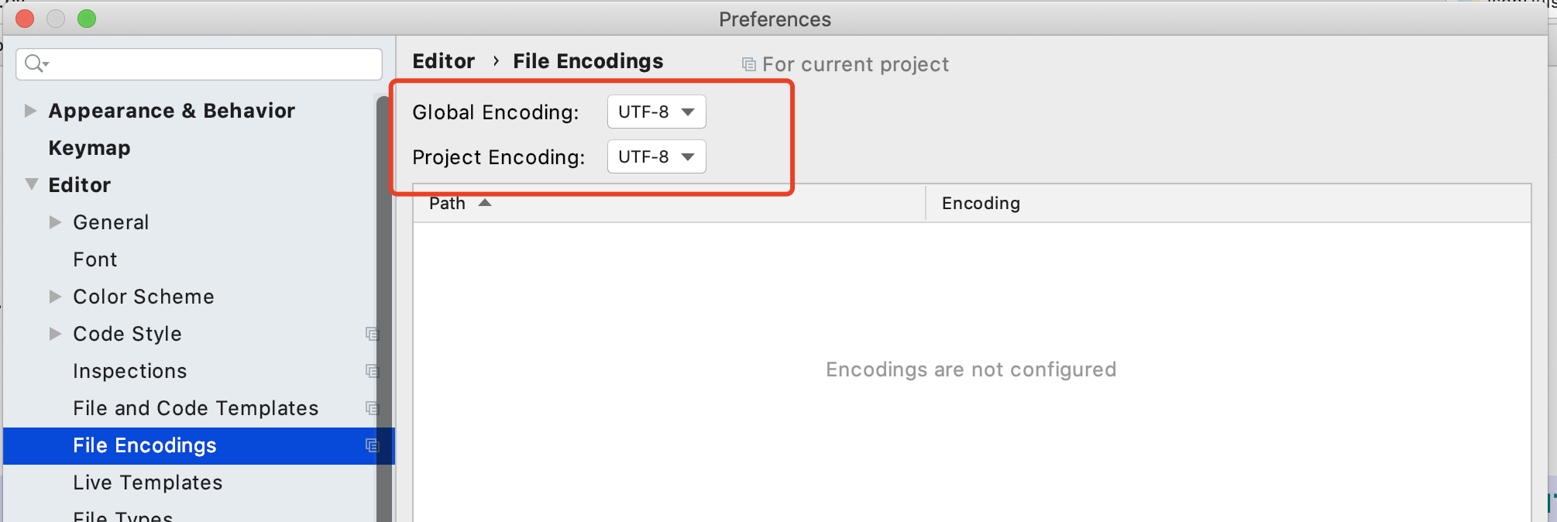Open the Project Encoding dropdown
This screenshot has height=522, width=1557.
click(x=656, y=156)
